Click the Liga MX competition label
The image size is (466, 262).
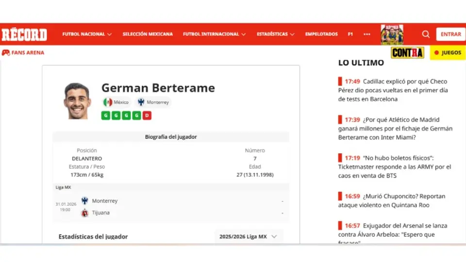63,187
